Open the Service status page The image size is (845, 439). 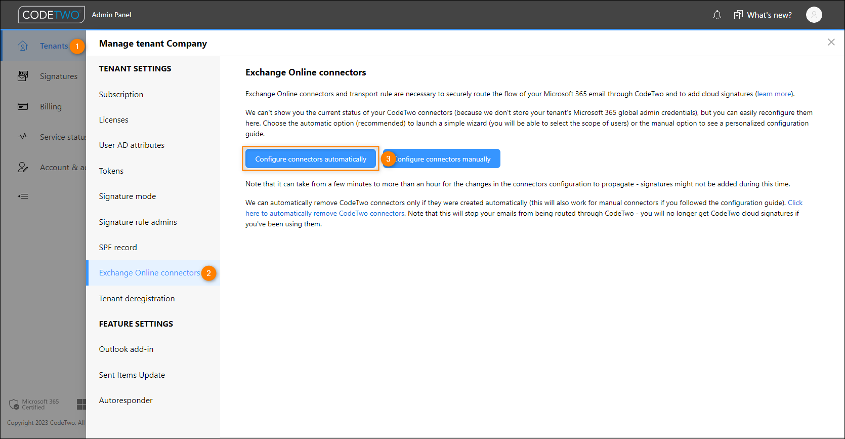pyautogui.click(x=63, y=137)
